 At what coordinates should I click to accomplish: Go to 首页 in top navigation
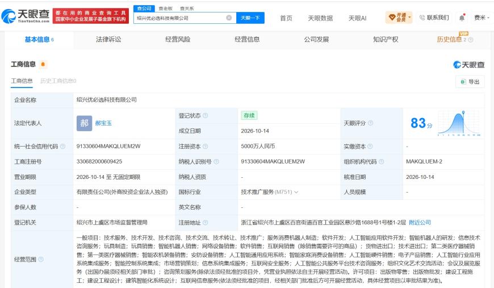coord(286,18)
